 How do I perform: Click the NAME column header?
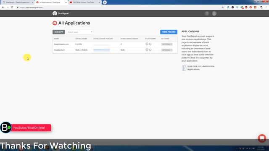point(56,39)
